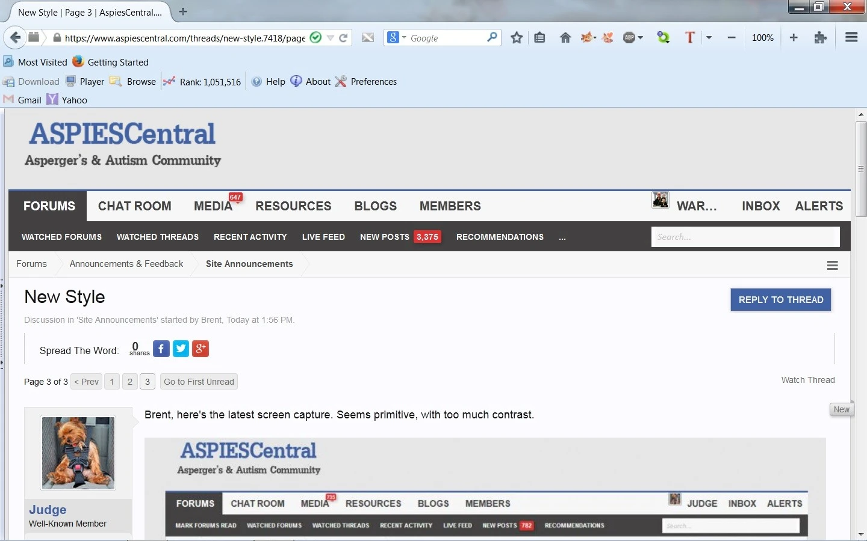Click REPLY TO THREAD button
The height and width of the screenshot is (541, 867).
781,300
